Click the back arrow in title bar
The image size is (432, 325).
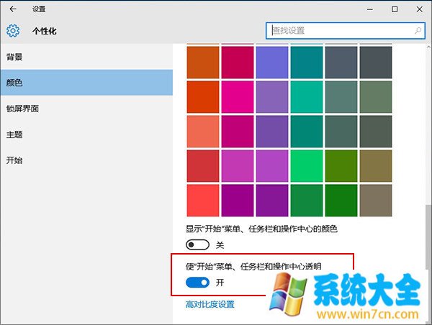click(x=13, y=9)
